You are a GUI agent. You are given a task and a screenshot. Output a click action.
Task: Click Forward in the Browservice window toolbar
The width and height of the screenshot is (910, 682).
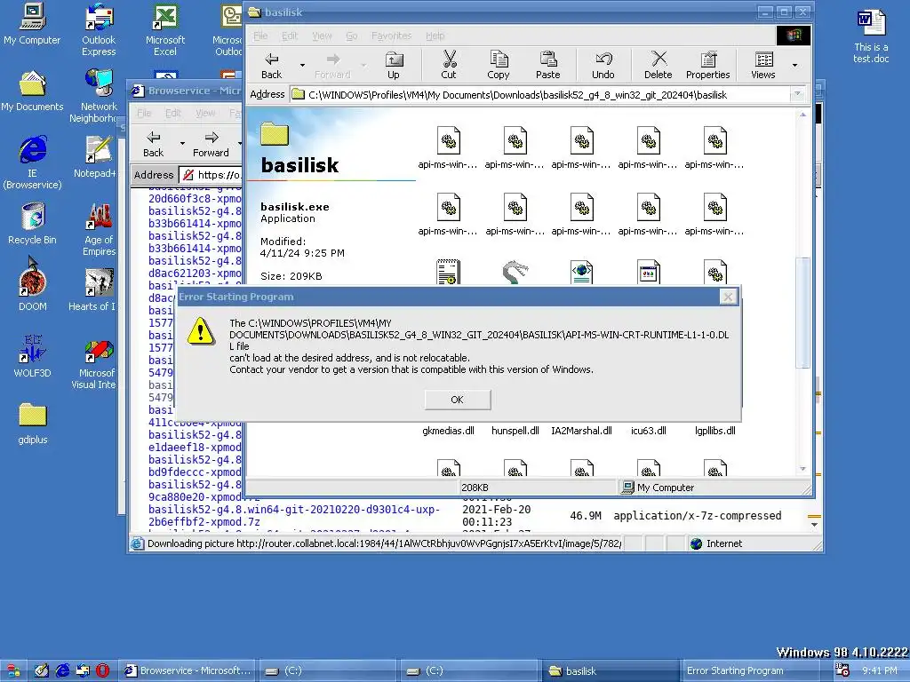point(211,144)
